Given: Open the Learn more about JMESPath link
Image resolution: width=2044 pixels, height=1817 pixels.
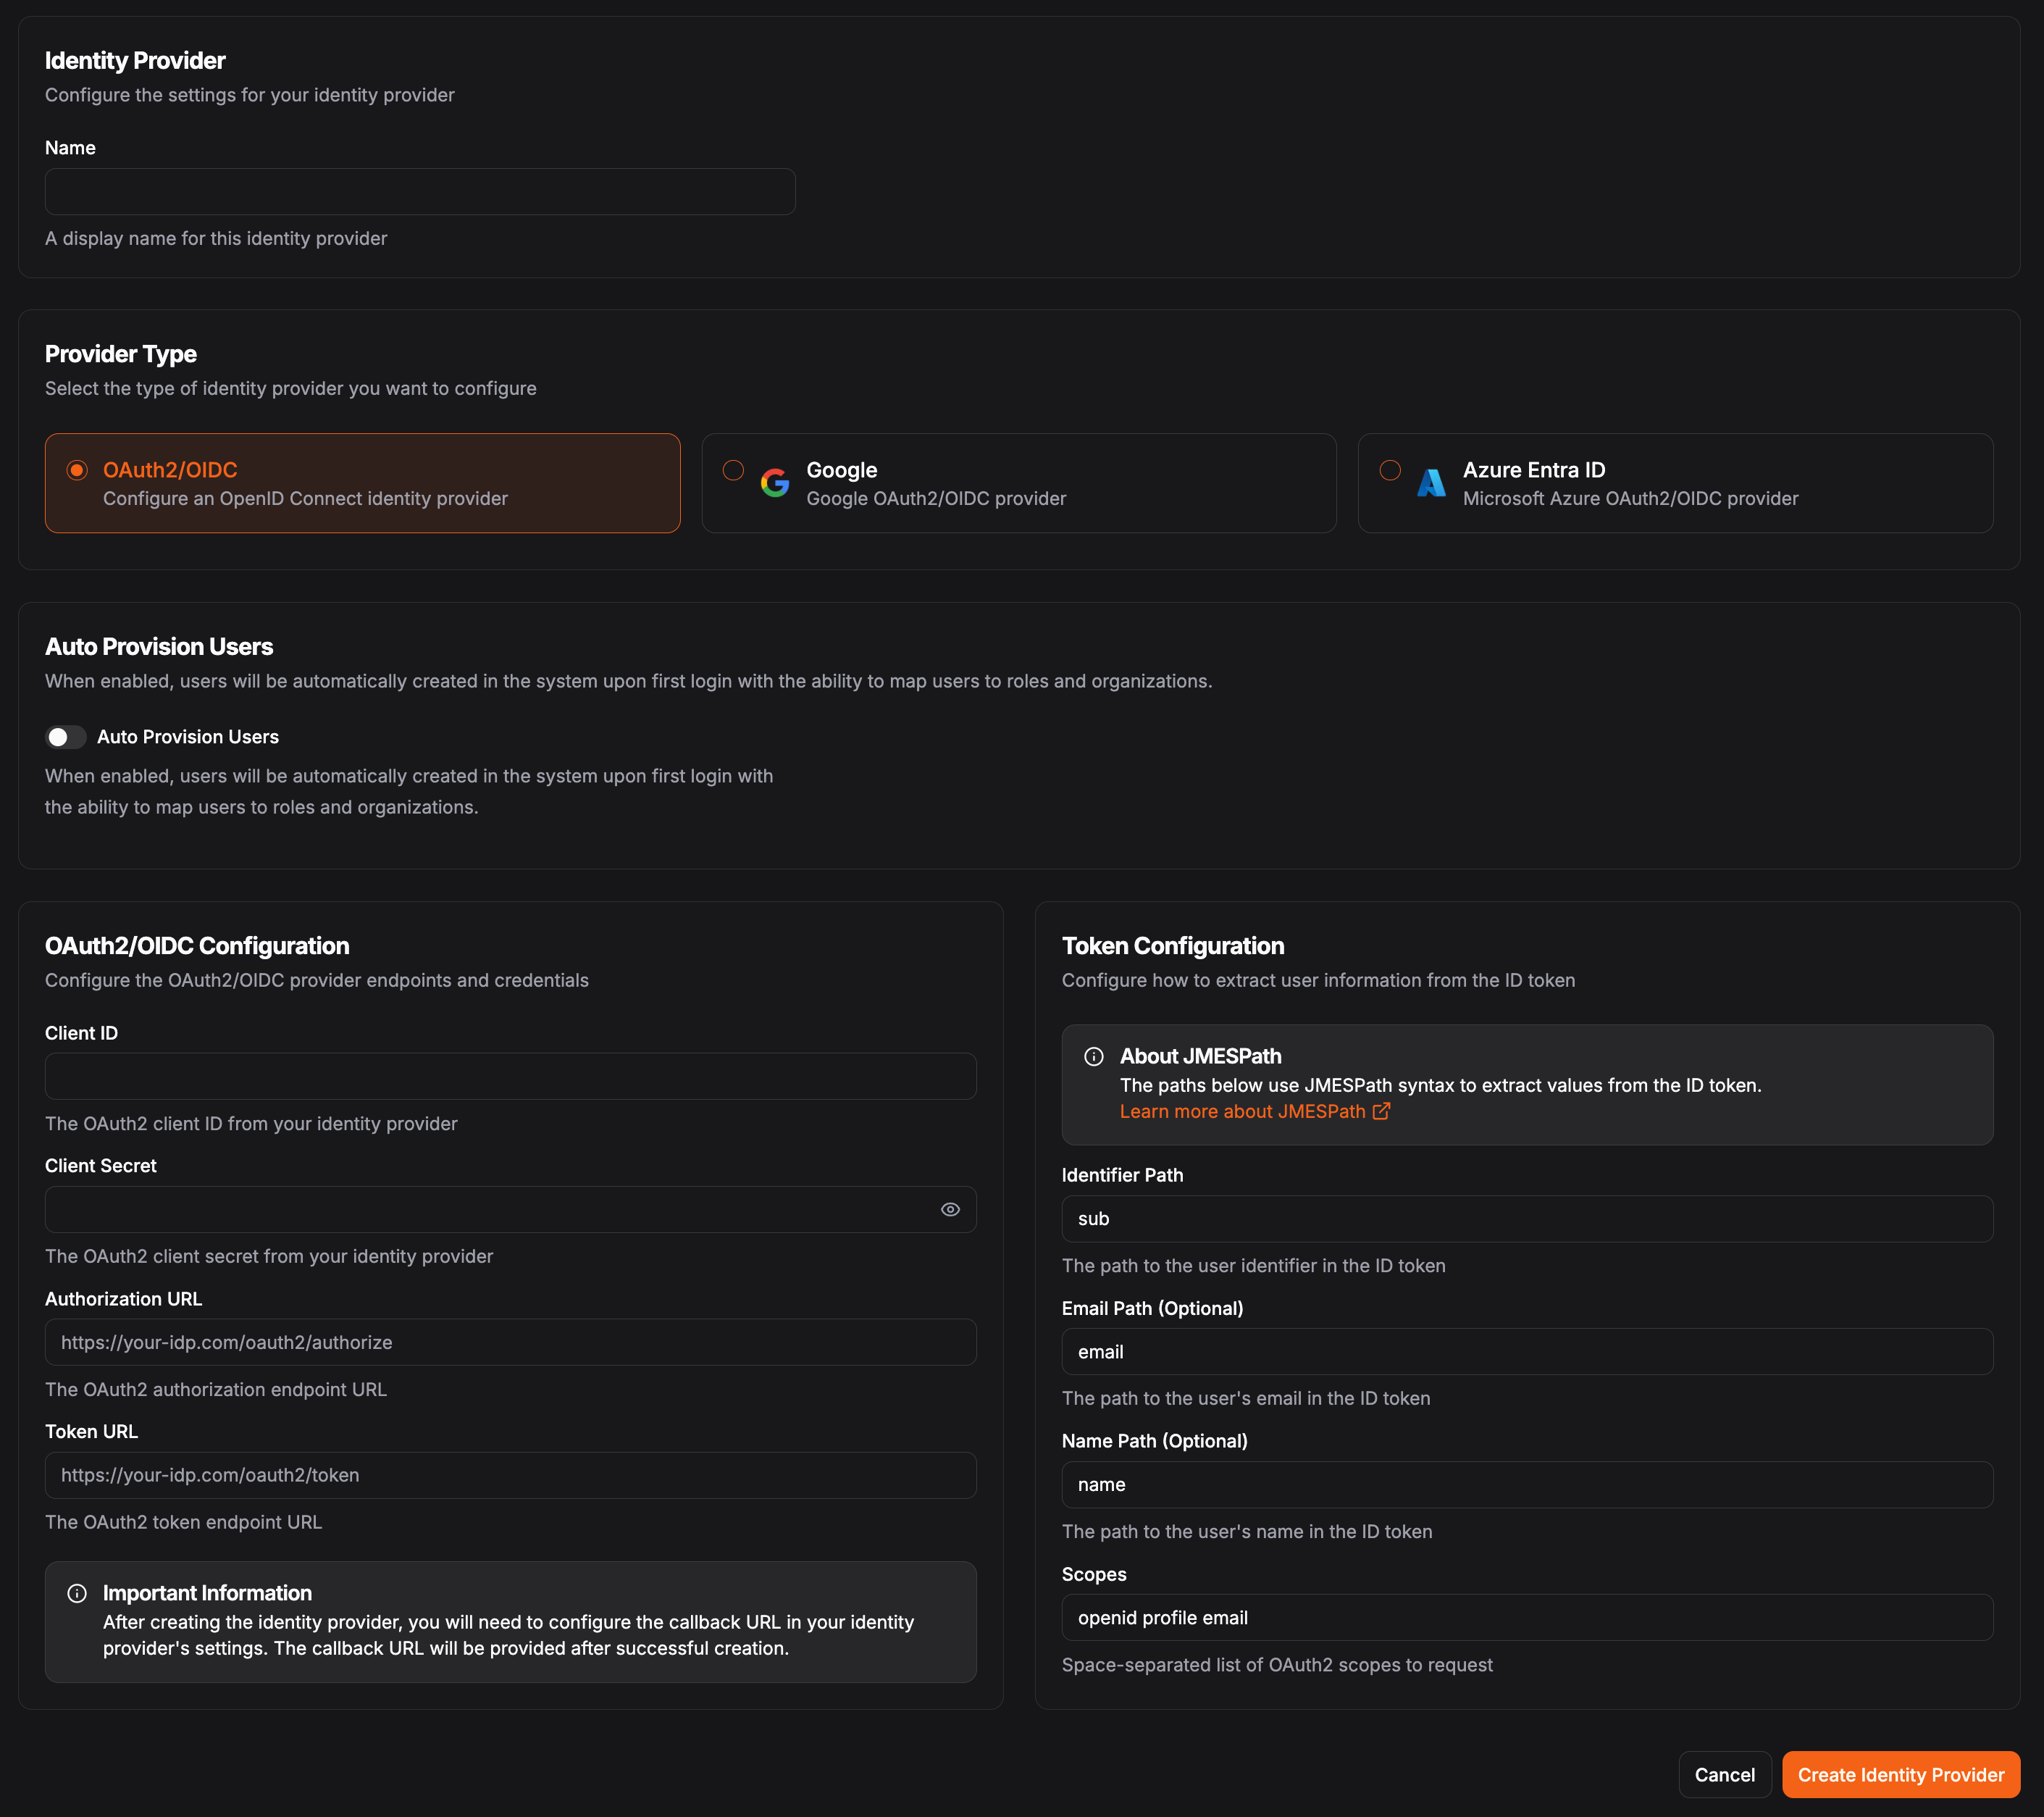Looking at the screenshot, I should point(1242,1111).
